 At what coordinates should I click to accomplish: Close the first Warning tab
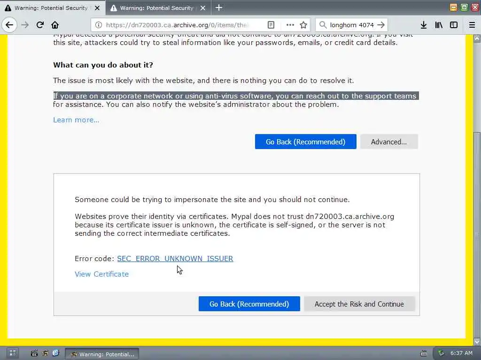click(97, 8)
